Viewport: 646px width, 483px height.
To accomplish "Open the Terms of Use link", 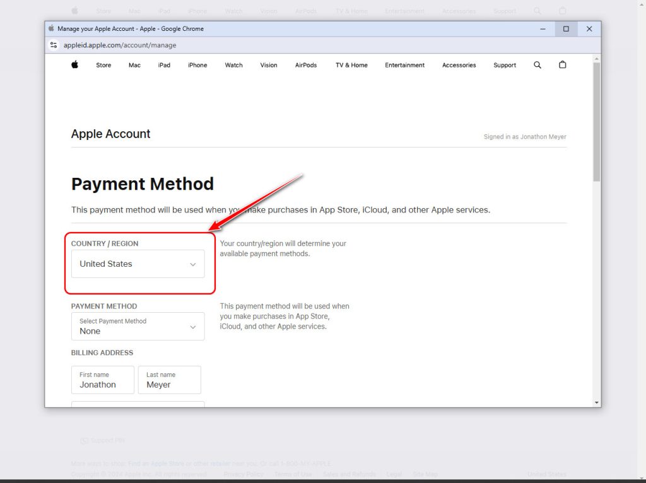I will click(293, 474).
